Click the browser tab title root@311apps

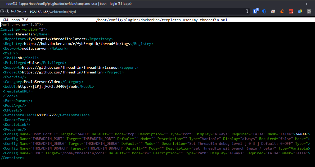click(x=69, y=4)
